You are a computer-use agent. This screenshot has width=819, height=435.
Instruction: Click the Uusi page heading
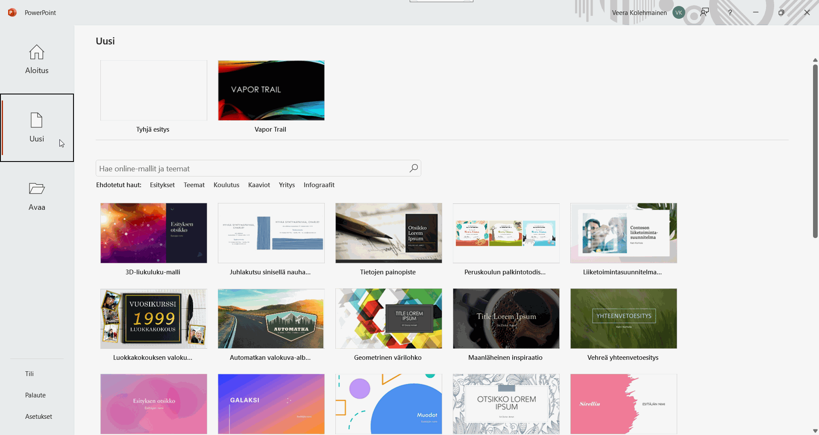tap(105, 41)
